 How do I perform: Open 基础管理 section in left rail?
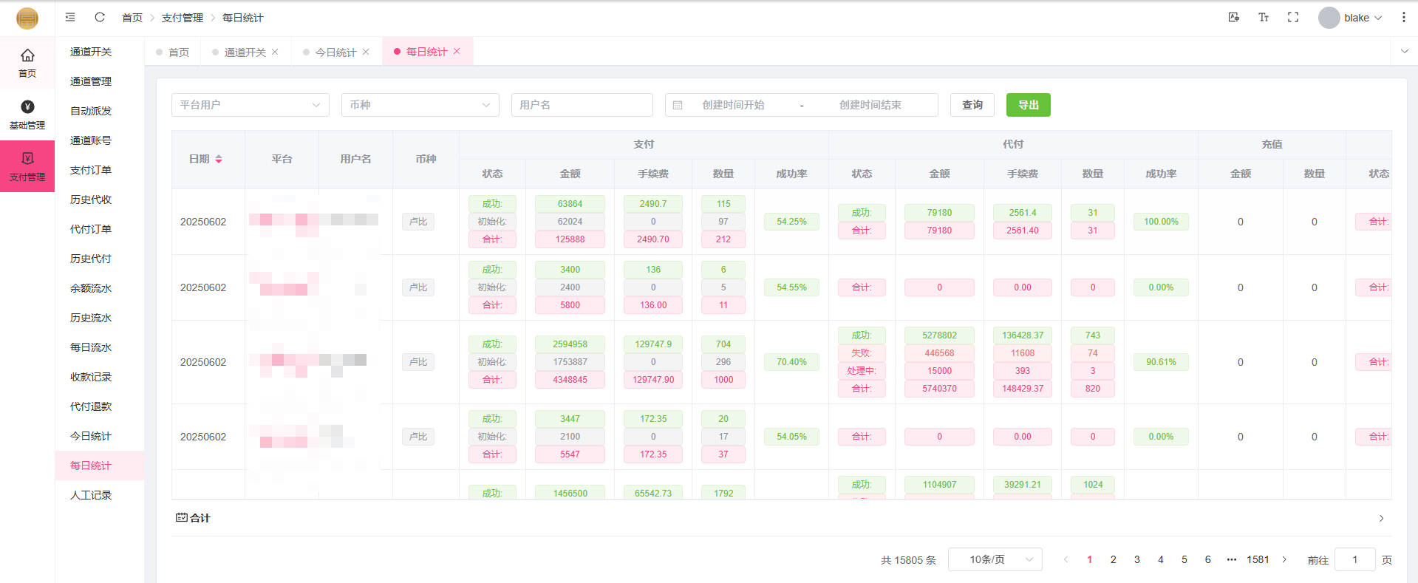tap(27, 115)
